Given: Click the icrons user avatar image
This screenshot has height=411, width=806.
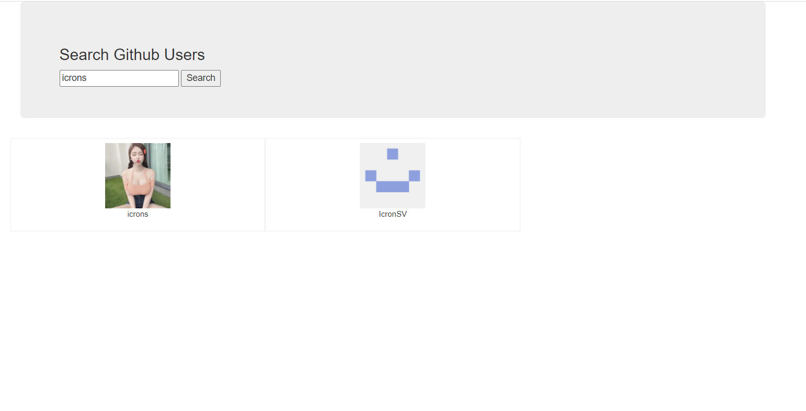Looking at the screenshot, I should 137,175.
